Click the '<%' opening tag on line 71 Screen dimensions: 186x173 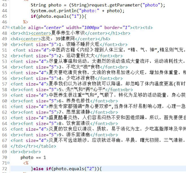tap(26, 163)
